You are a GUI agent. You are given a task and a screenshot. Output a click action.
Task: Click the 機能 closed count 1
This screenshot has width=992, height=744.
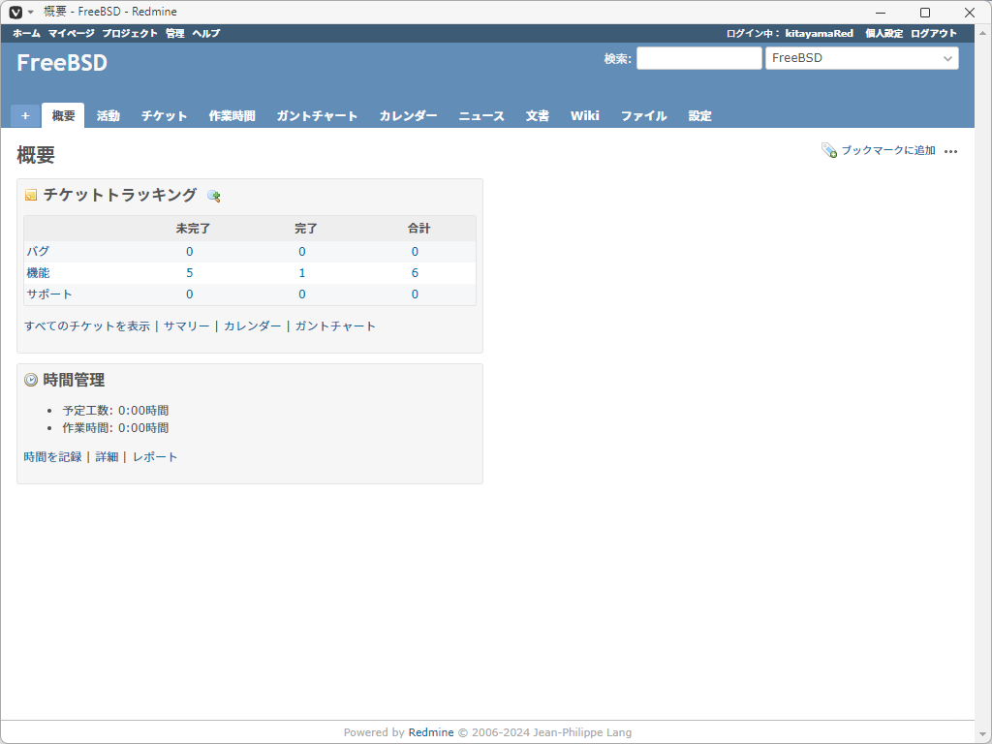[x=302, y=272]
